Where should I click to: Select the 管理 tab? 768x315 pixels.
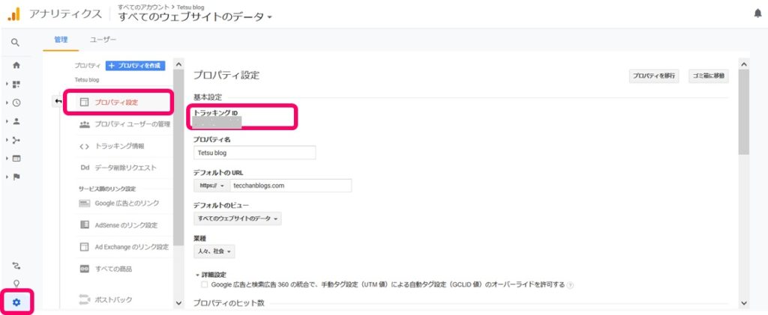coord(61,39)
